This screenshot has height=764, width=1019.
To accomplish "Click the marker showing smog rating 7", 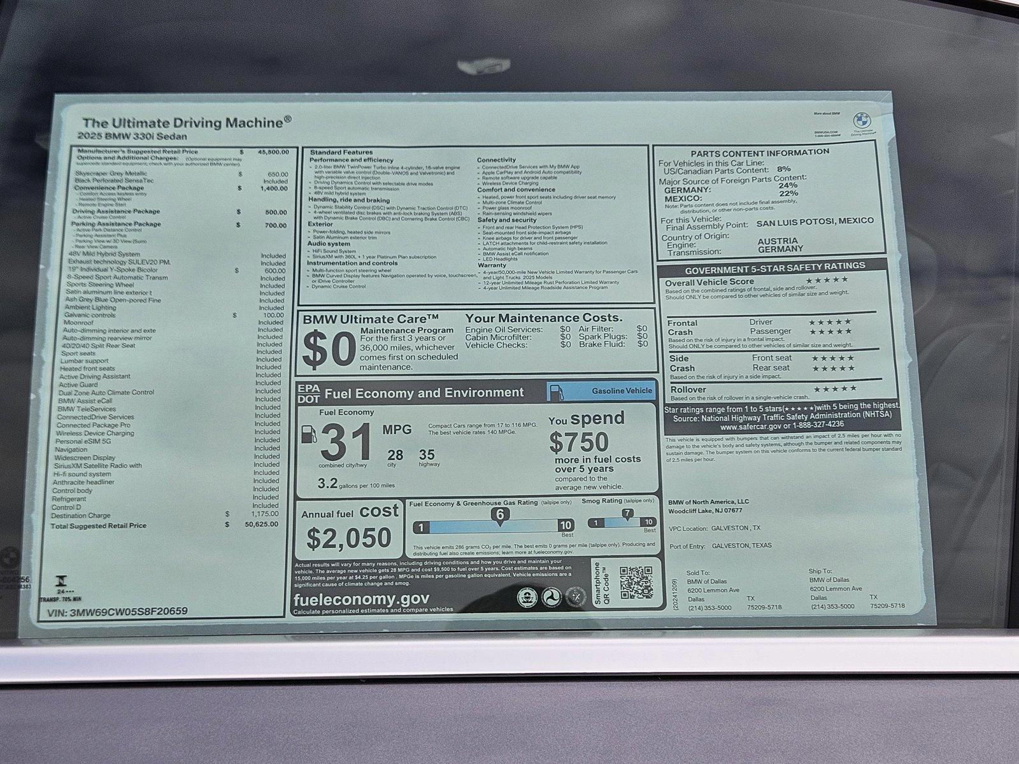I will coord(627,514).
